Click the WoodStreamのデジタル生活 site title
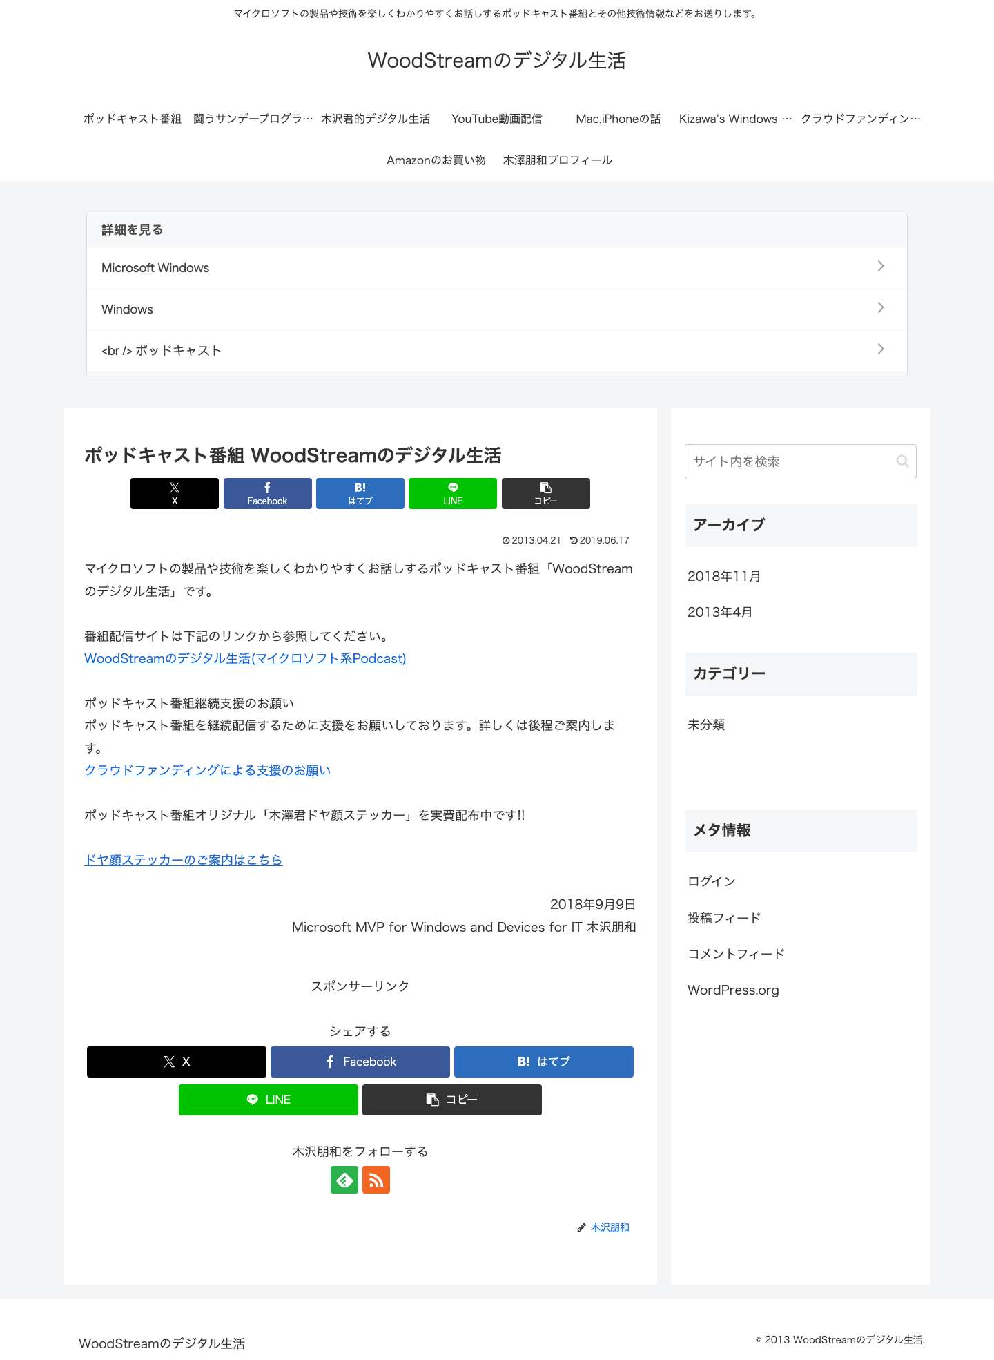Viewport: 994px width, 1360px height. point(497,61)
